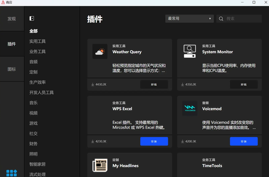Click System Monitor download count icon
Viewport: 269px width, 177px height.
coord(182,84)
